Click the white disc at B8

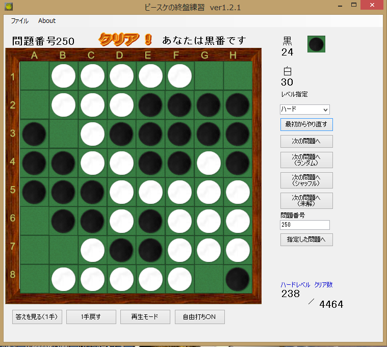tap(63, 279)
